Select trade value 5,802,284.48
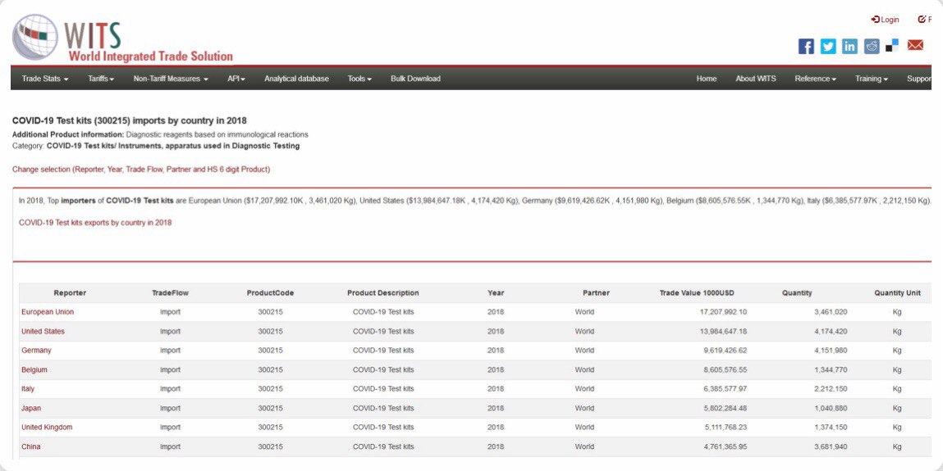943x471 pixels. 726,408
